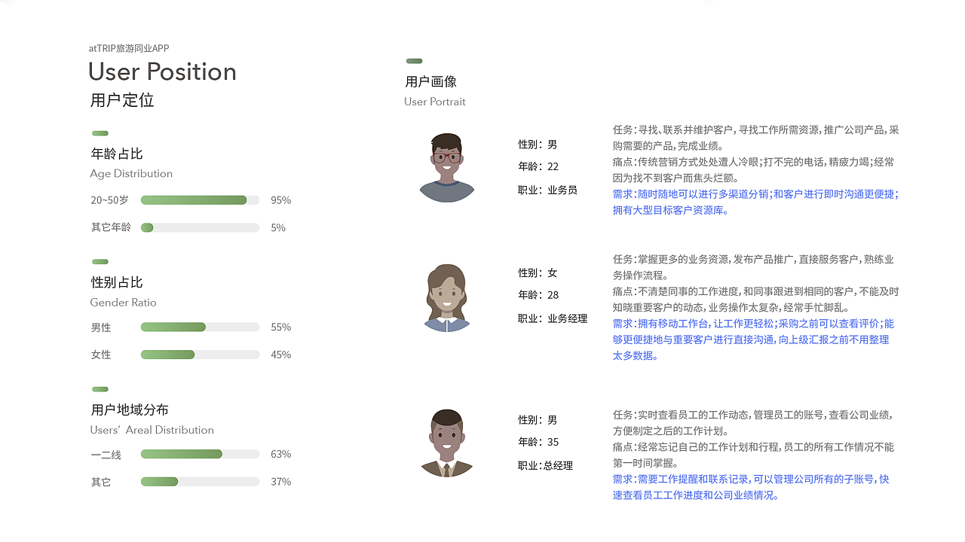Click the 男性 gender ratio bar
Image resolution: width=965 pixels, height=542 pixels.
(x=200, y=327)
